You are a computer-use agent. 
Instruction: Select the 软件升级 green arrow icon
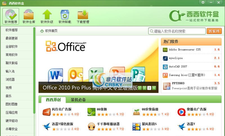(x=47, y=14)
